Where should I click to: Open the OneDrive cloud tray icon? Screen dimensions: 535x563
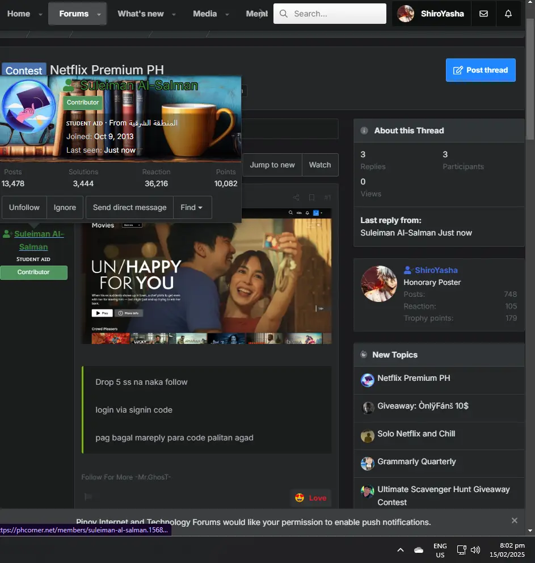(418, 550)
